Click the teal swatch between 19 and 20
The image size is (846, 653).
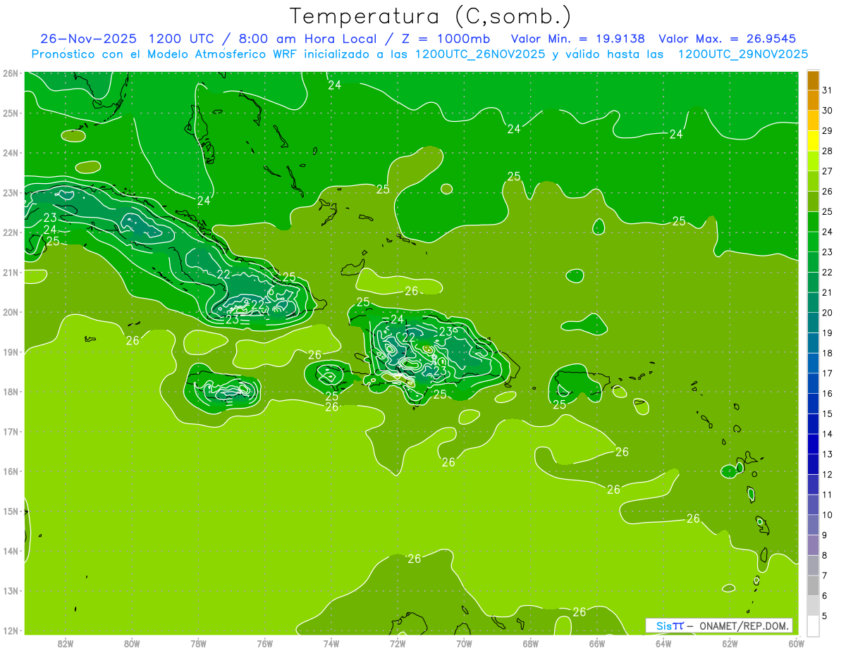[813, 323]
